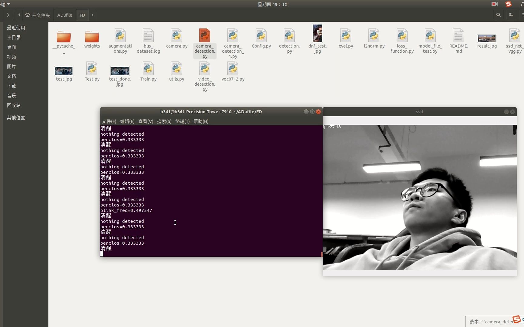Screen dimensions: 524x327
Task: Select the augmentations.py file icon
Action: (x=120, y=36)
